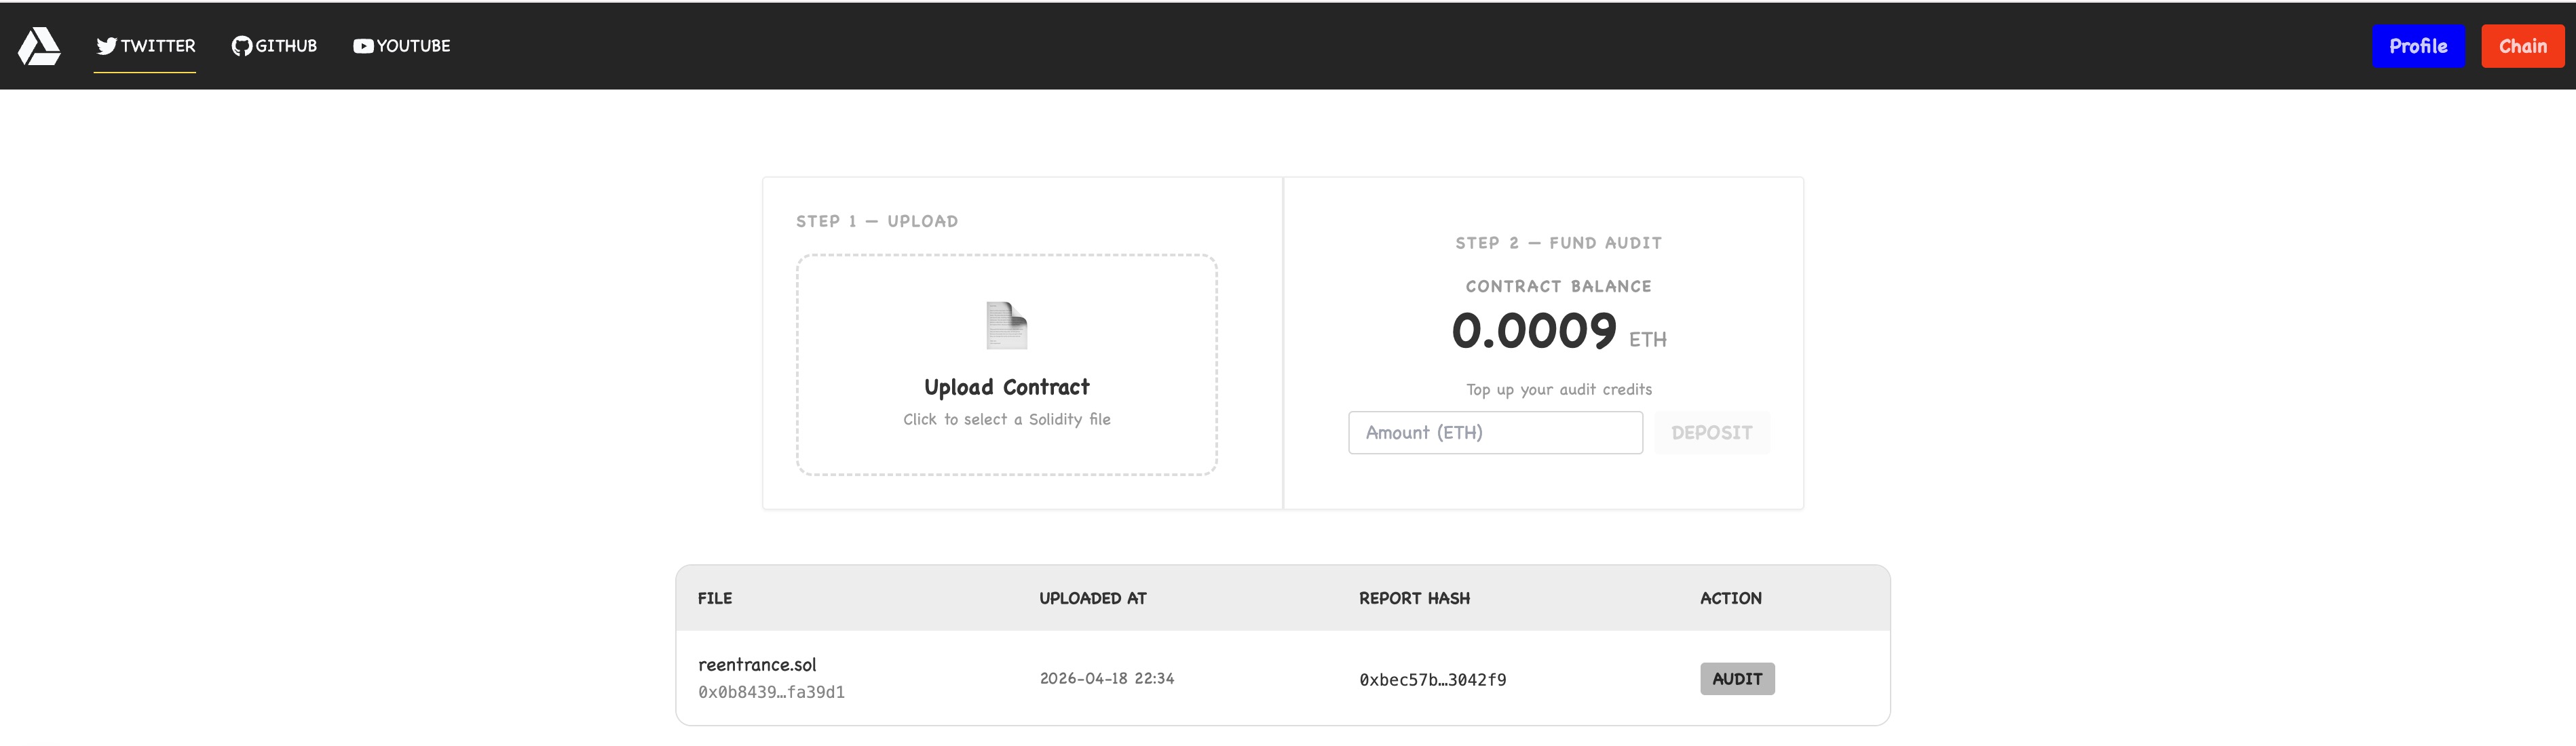Click the document icon in upload area
2576x746 pixels.
coord(1006,325)
